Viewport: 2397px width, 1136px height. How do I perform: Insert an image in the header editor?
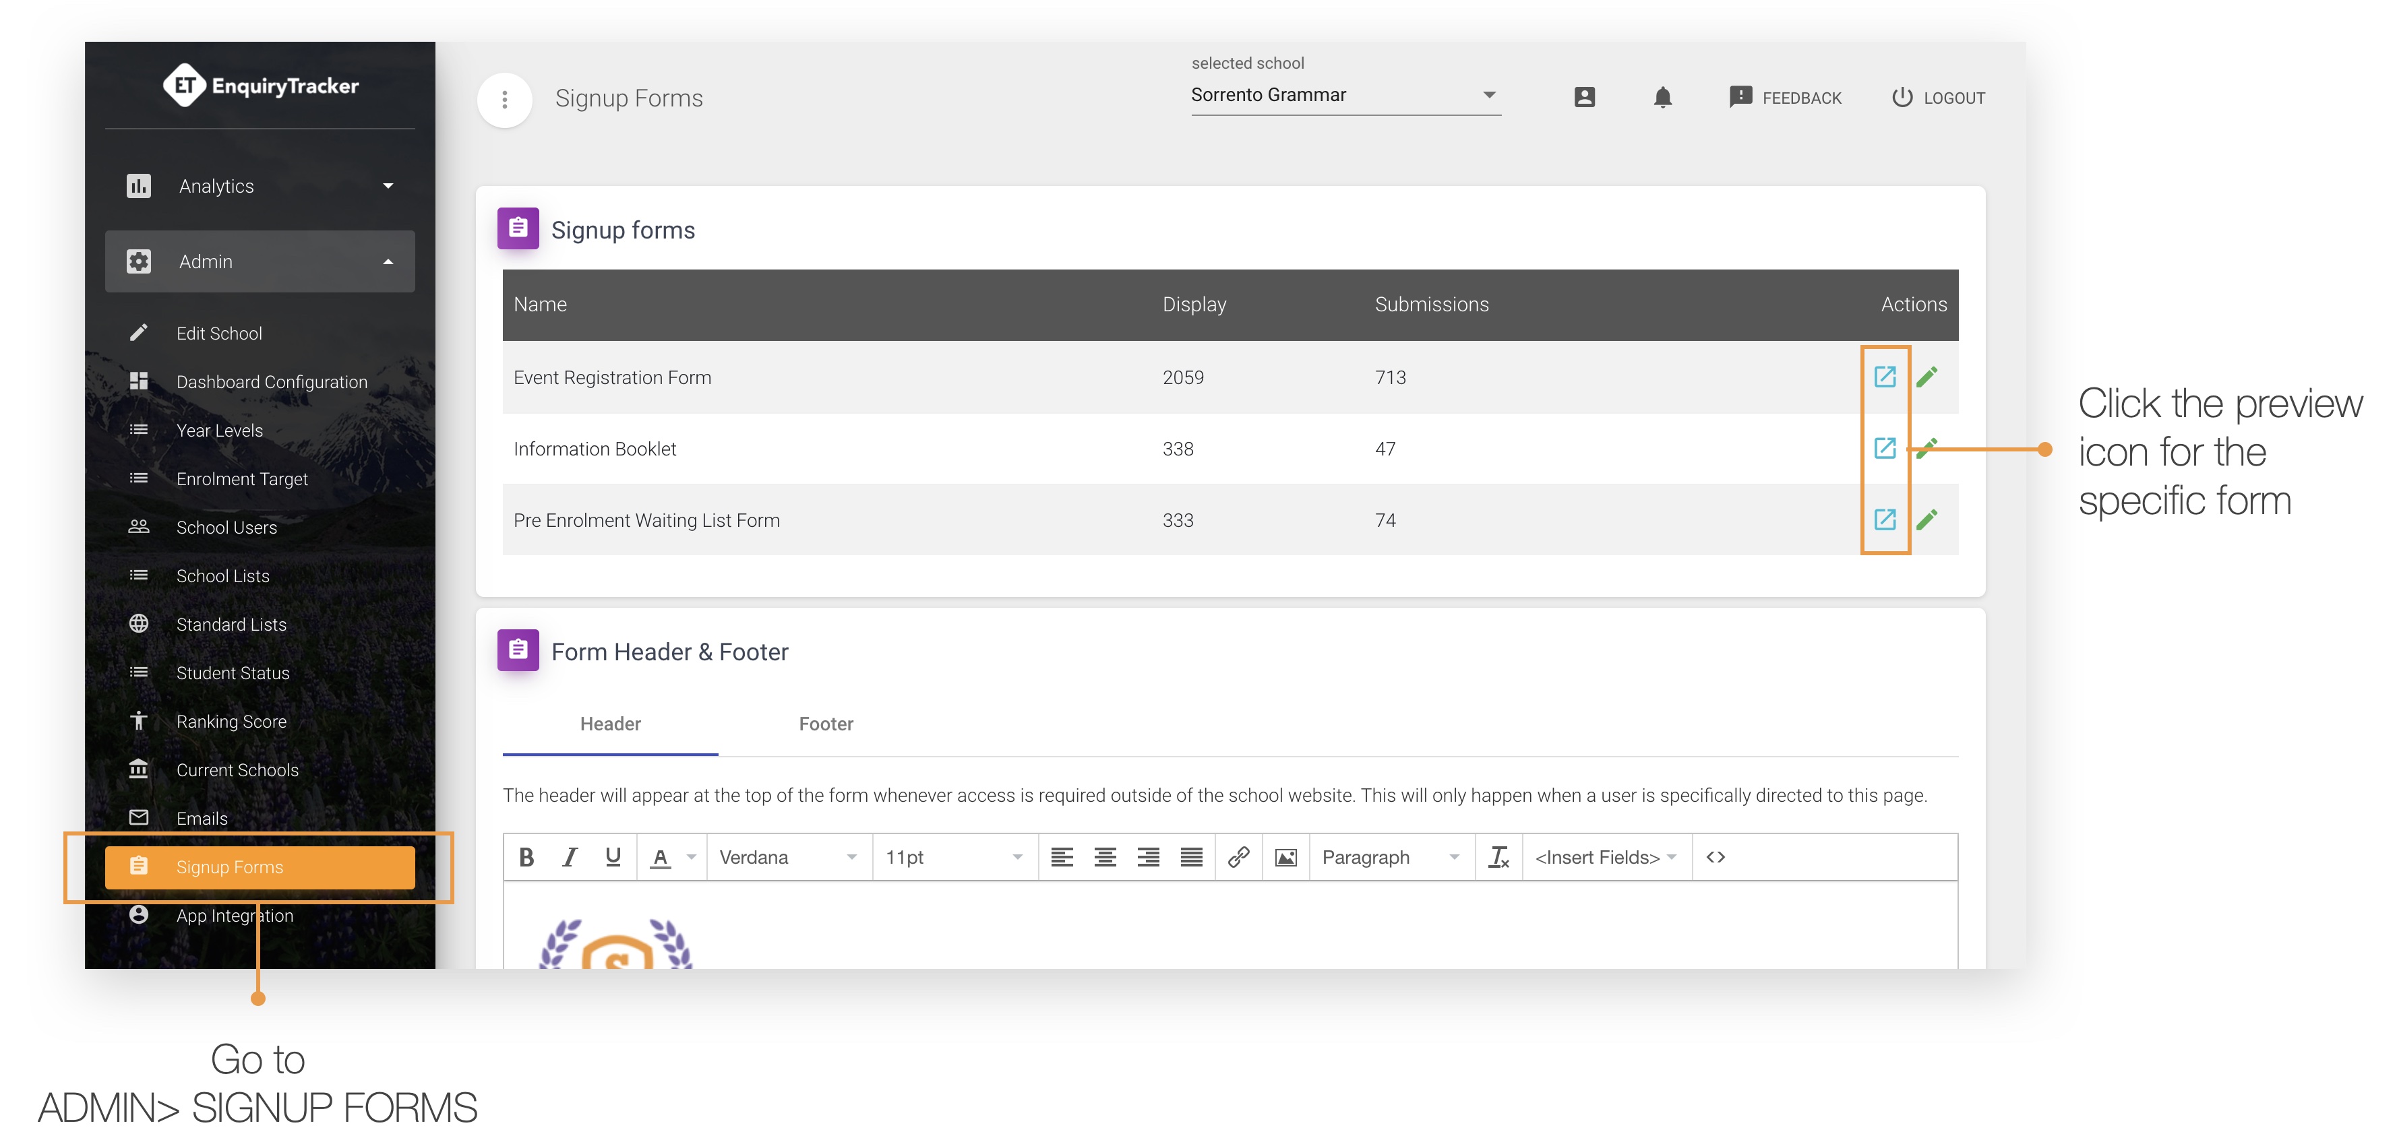coord(1285,857)
